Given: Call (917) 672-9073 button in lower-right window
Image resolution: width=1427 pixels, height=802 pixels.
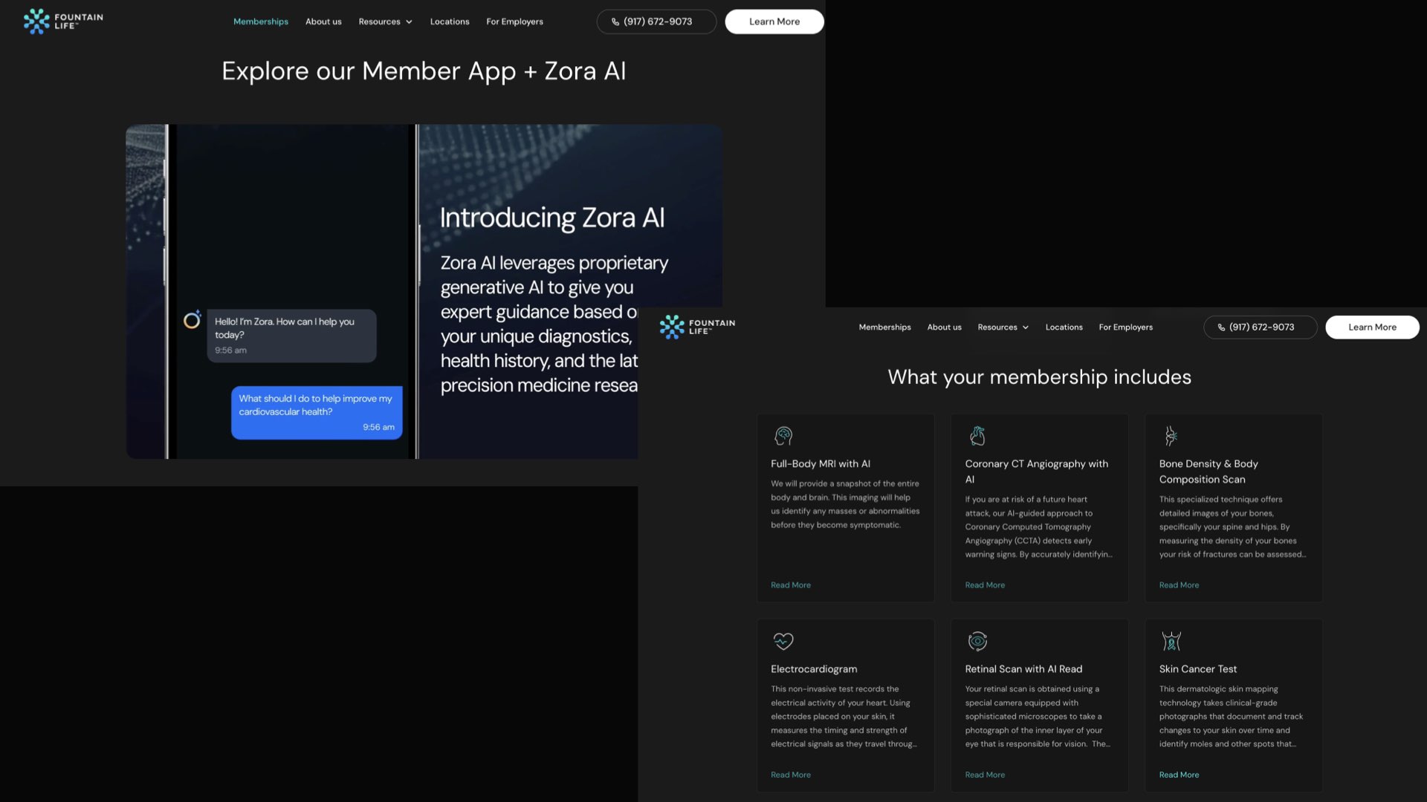Looking at the screenshot, I should (1261, 327).
